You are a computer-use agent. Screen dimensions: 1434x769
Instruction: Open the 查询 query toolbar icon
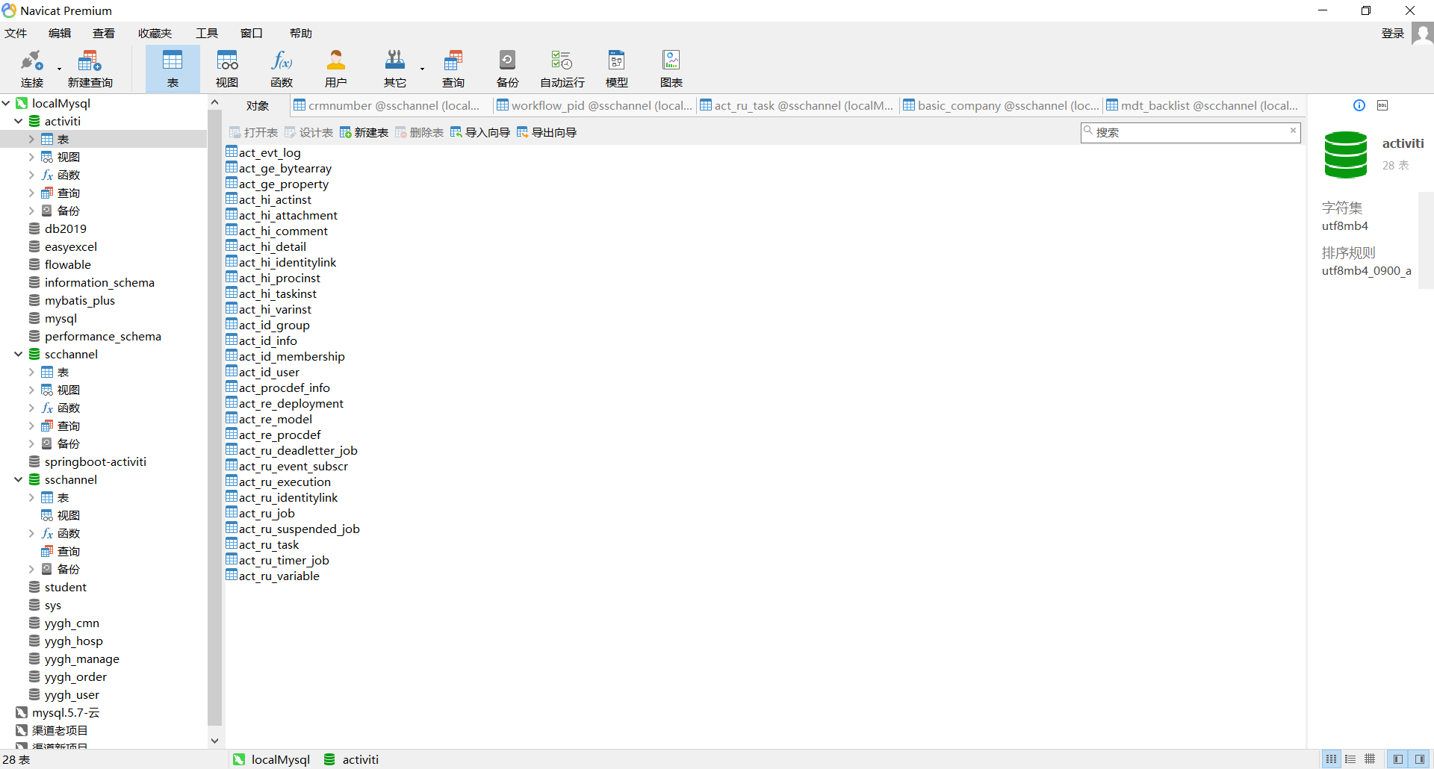click(x=453, y=68)
